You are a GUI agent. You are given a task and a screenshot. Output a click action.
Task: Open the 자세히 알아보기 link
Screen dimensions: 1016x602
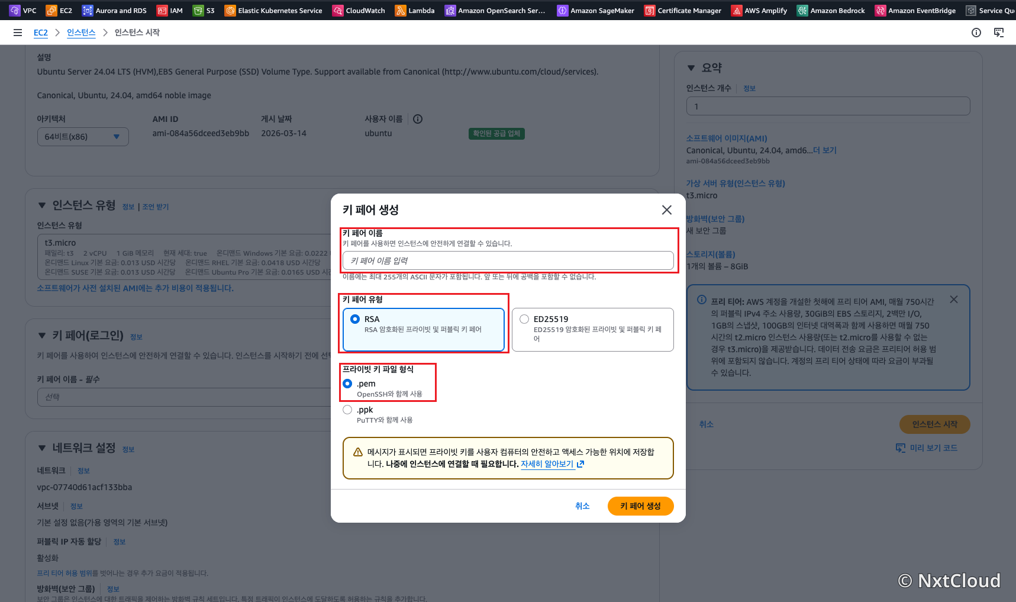(x=547, y=464)
